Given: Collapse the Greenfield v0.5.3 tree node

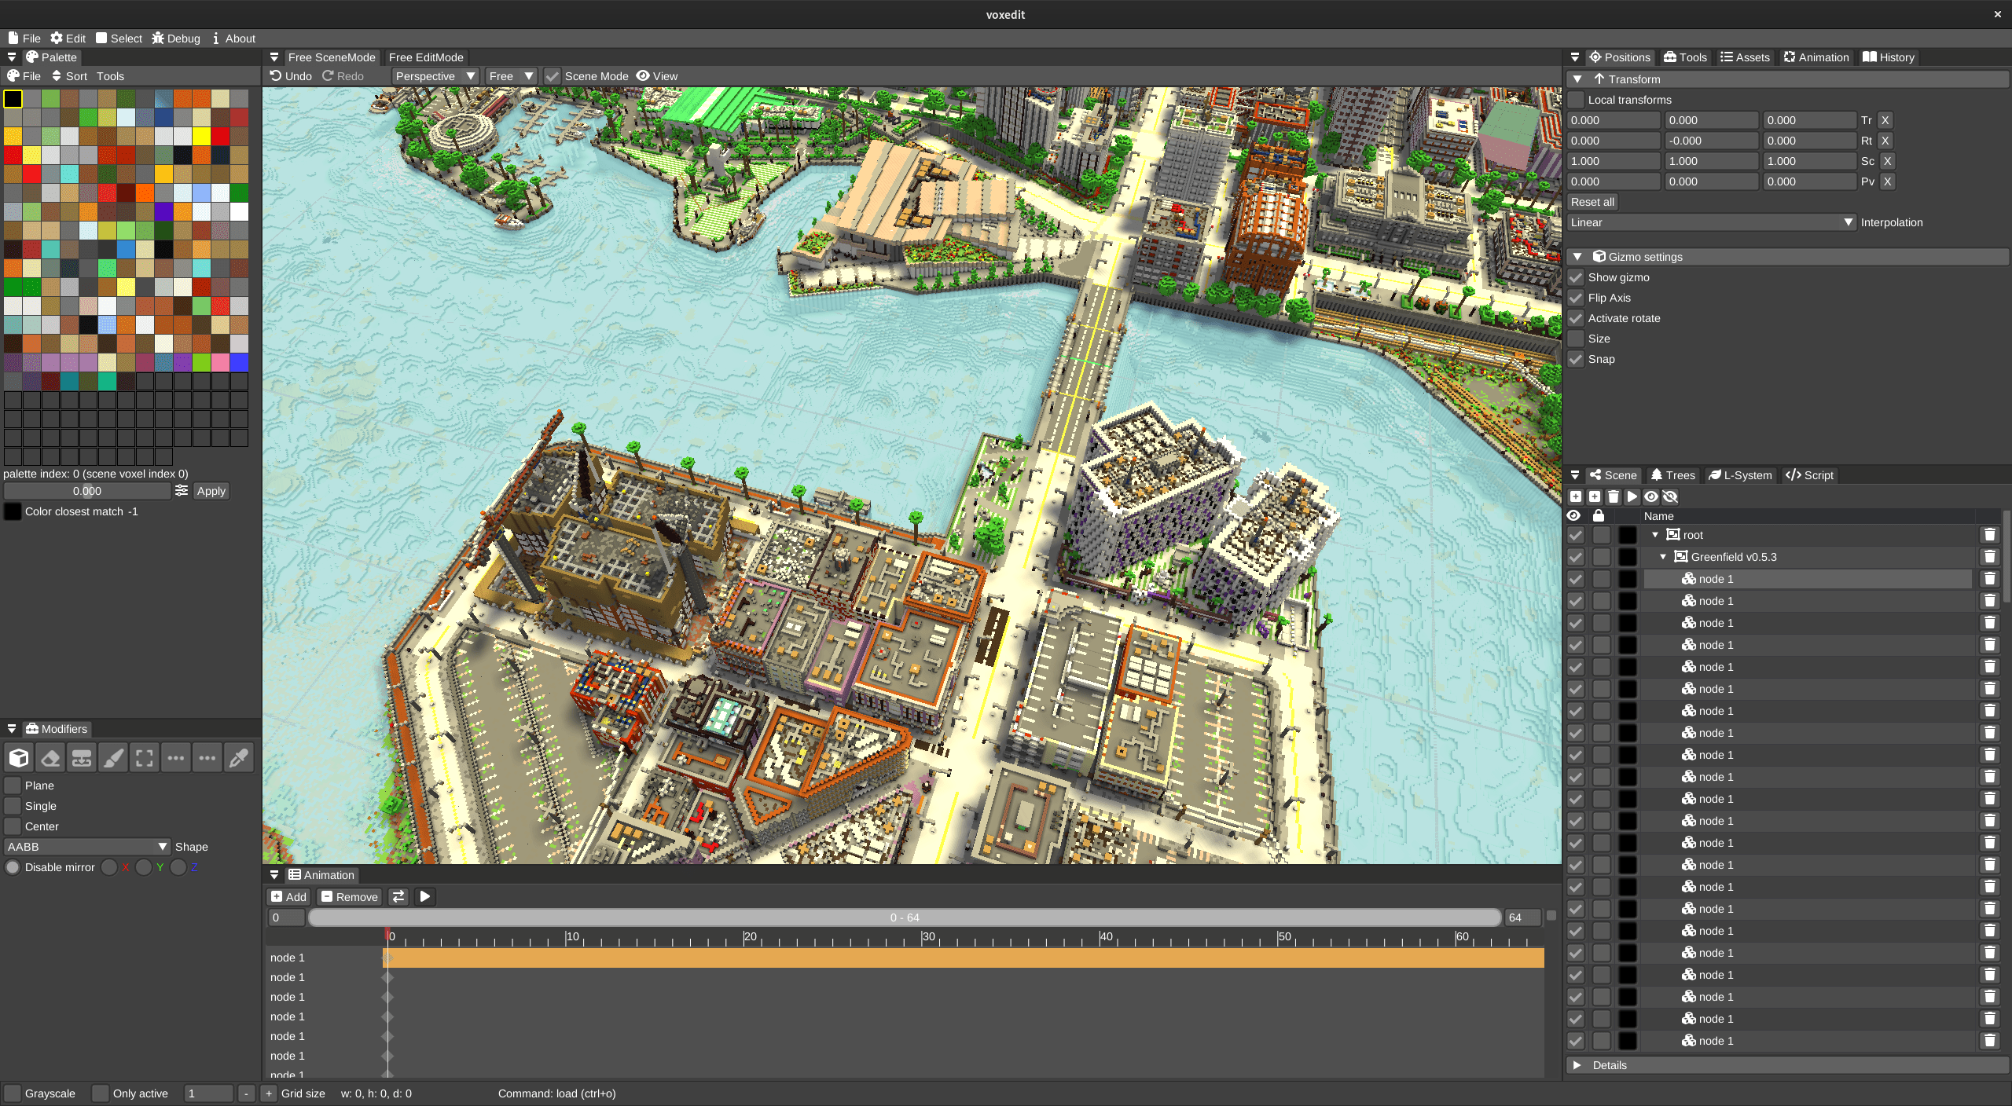Looking at the screenshot, I should point(1663,557).
